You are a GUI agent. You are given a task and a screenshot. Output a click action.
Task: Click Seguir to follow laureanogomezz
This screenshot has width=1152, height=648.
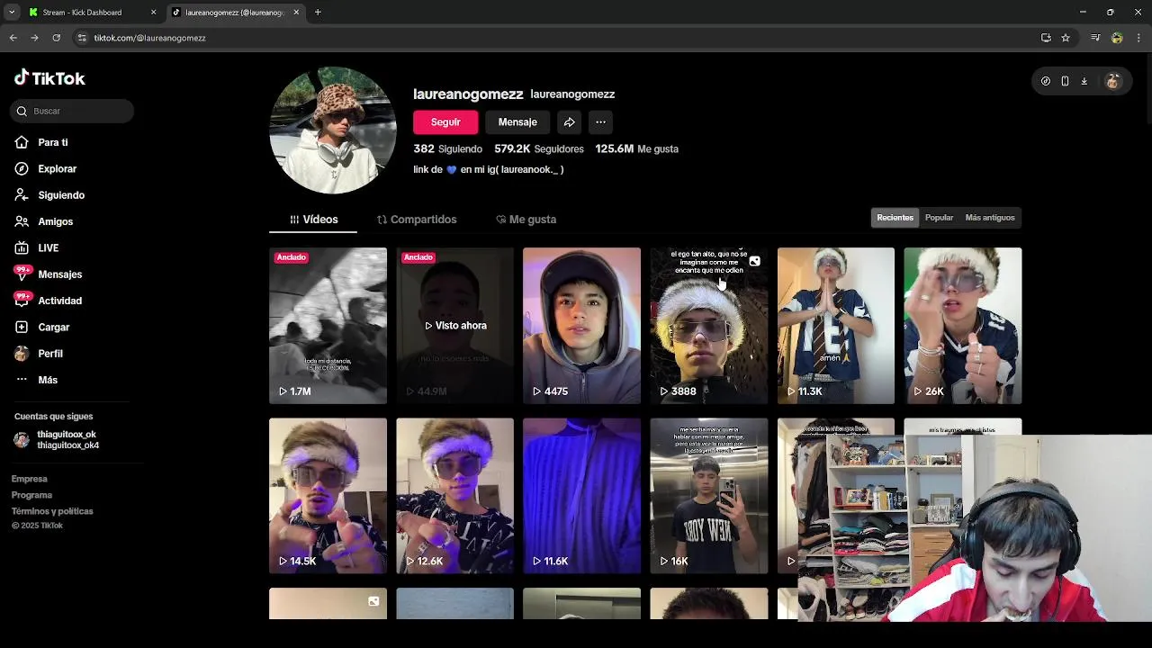(x=445, y=122)
